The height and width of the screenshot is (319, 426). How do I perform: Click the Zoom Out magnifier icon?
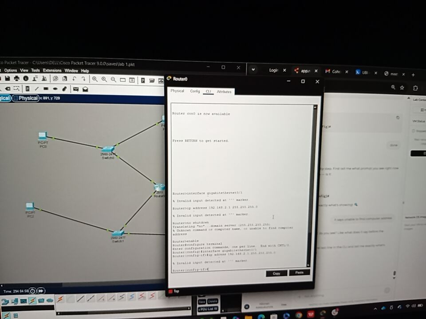click(113, 79)
